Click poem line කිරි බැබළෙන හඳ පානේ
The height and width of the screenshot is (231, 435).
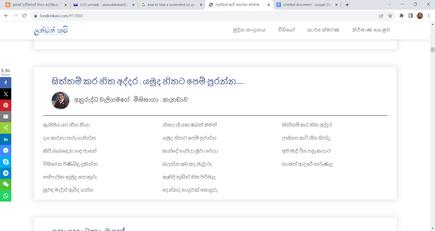[70, 151]
